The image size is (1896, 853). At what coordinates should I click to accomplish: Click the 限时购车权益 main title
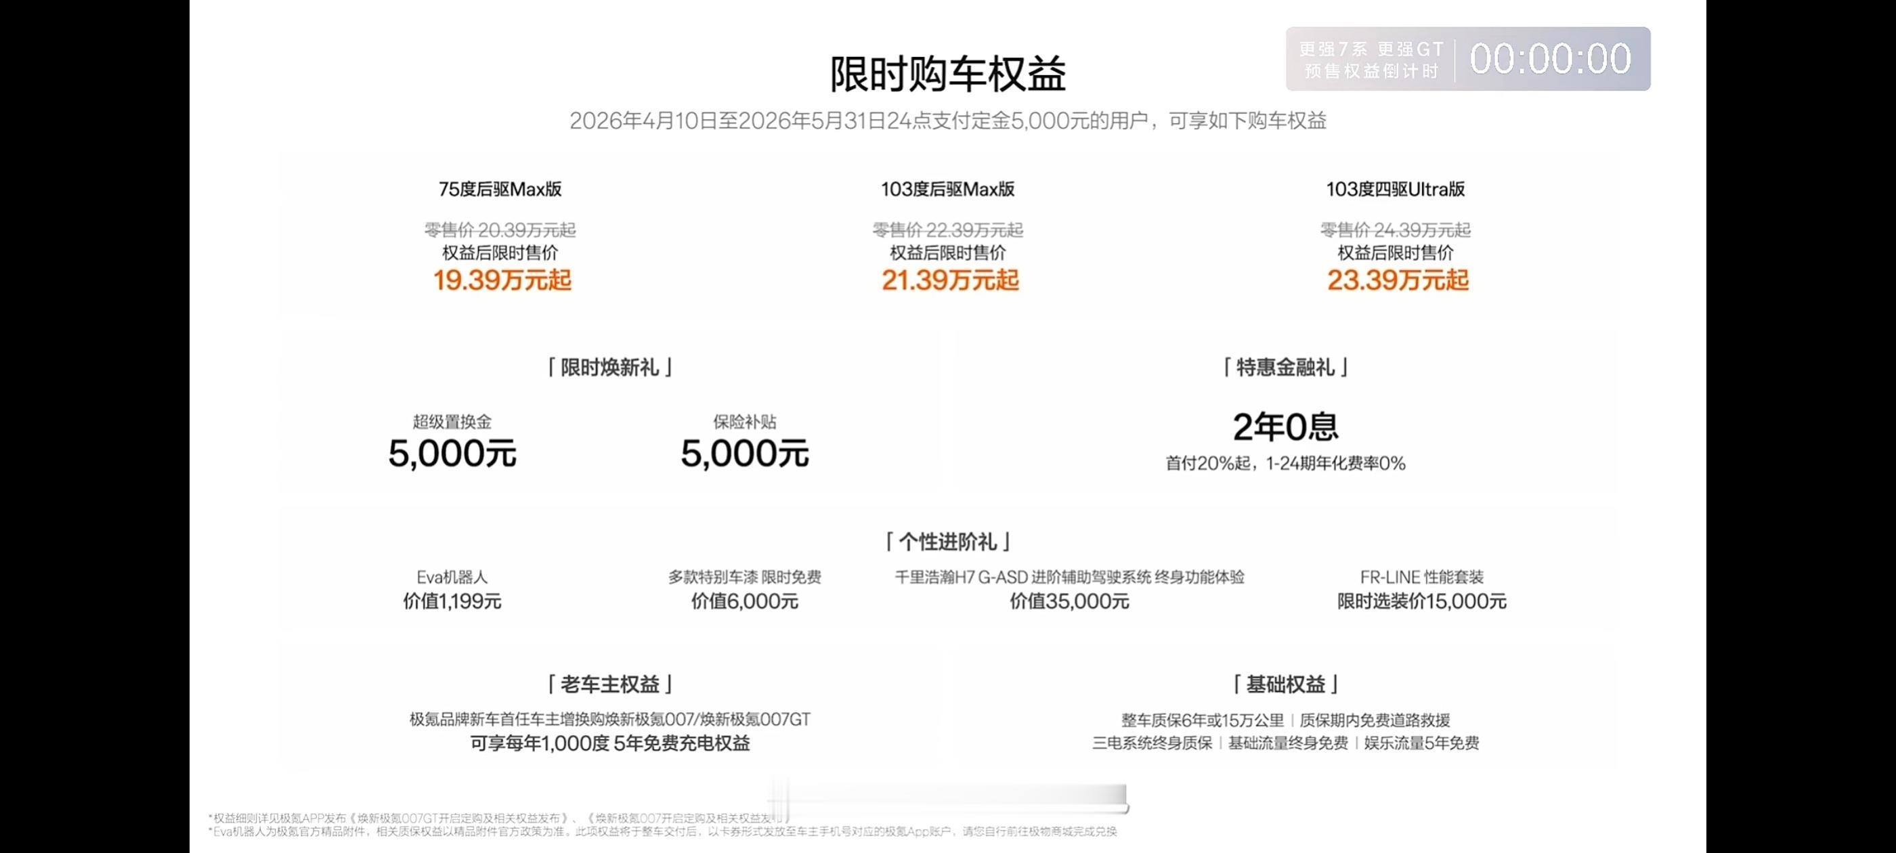click(x=948, y=74)
